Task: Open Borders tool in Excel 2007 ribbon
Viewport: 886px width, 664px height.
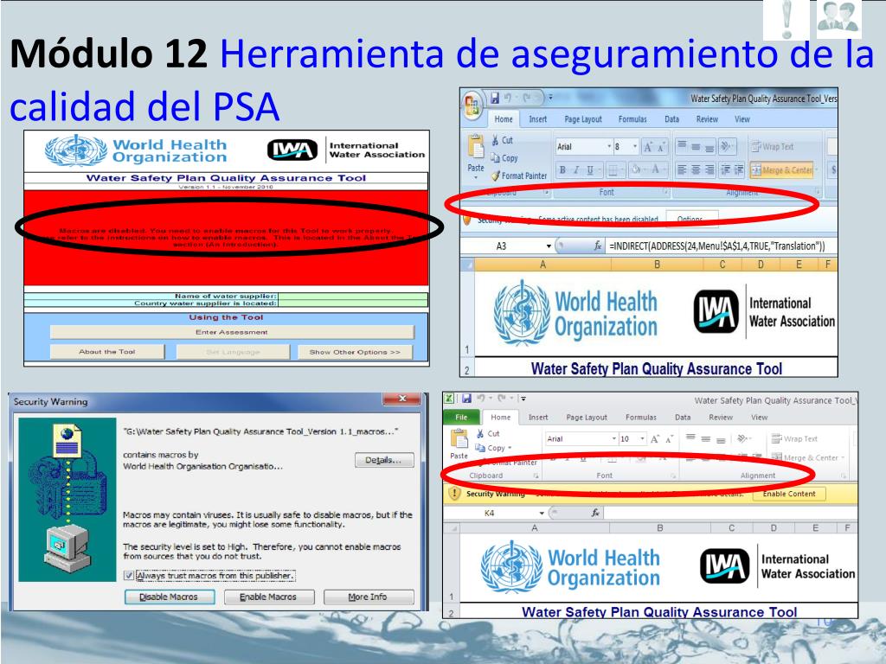Action: [614, 169]
